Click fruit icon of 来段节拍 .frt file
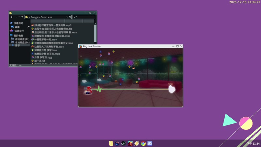The image size is (261, 147). tap(33, 29)
